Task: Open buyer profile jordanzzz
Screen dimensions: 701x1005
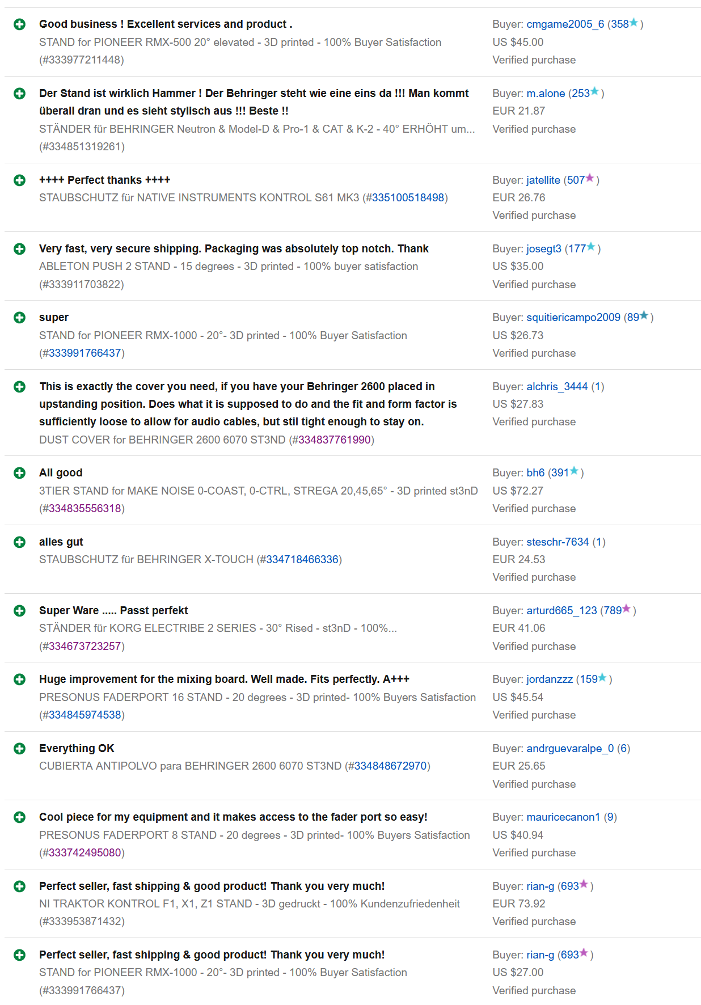Action: pyautogui.click(x=550, y=679)
